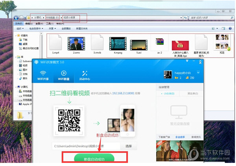Select the 2.wmv video thumbnail

coord(76,43)
